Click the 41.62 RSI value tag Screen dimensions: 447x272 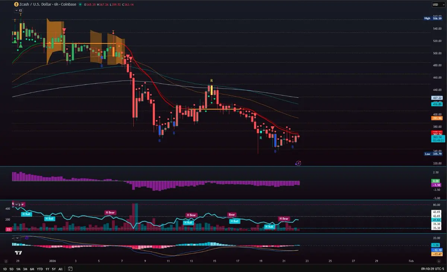coord(437,220)
